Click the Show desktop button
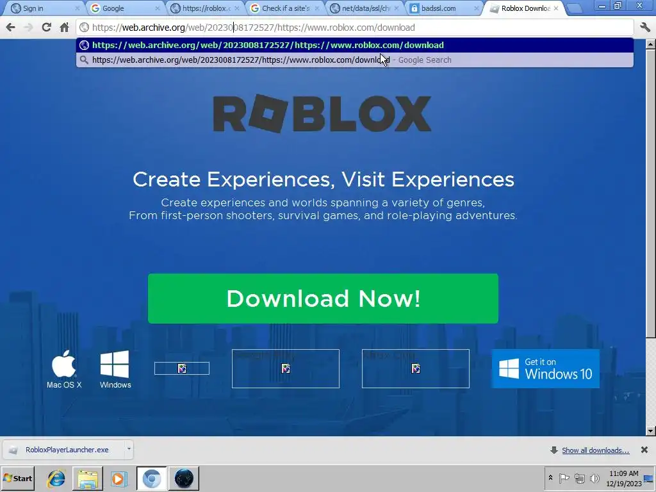This screenshot has width=656, height=492. coord(649,479)
